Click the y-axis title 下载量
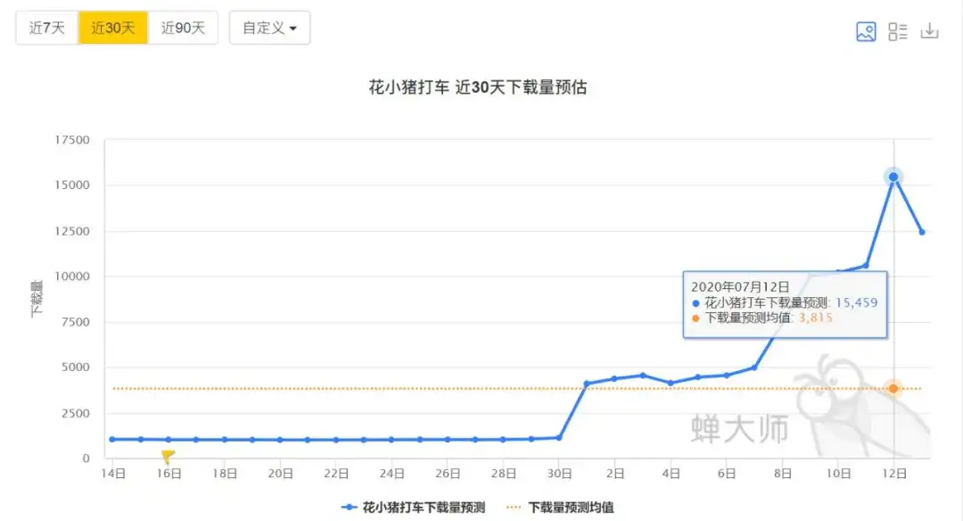 (37, 299)
